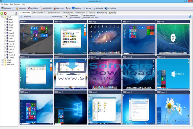Image resolution: width=193 pixels, height=129 pixels.
Task: Click the Office 2 folder icon
Action: click(5, 60)
